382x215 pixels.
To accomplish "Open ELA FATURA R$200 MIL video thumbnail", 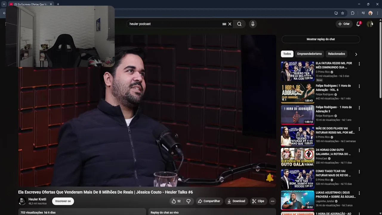I will click(x=298, y=71).
